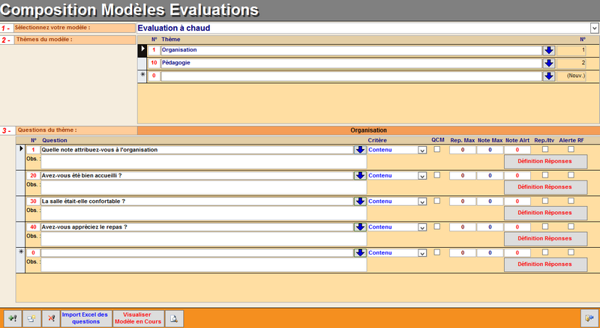The height and width of the screenshot is (328, 600).
Task: Click the print preview icon in bottom toolbar
Action: (173, 318)
